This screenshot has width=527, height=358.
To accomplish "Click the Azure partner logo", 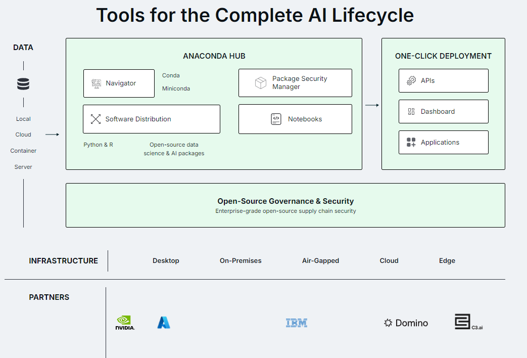I will [164, 322].
